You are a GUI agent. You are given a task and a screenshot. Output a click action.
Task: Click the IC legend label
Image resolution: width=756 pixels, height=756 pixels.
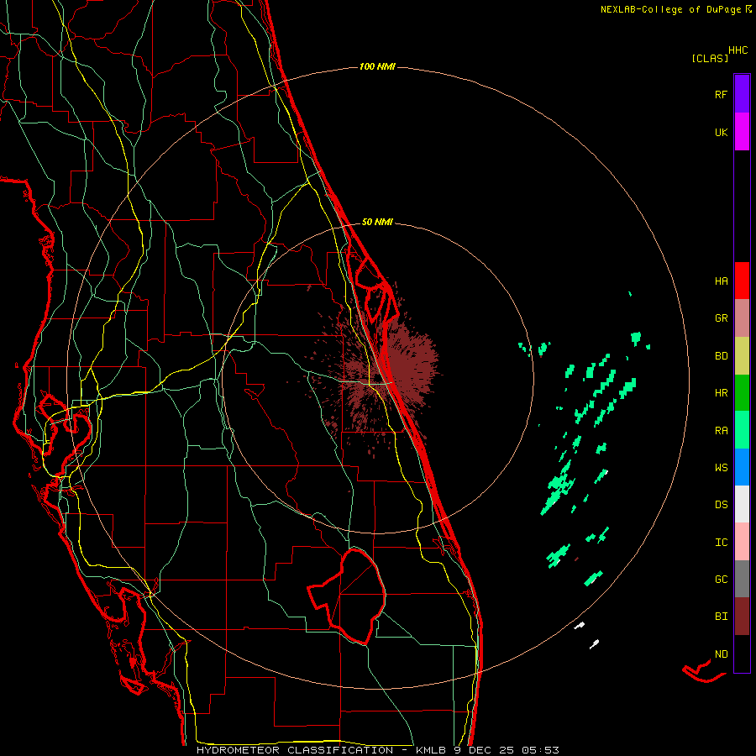pos(721,543)
